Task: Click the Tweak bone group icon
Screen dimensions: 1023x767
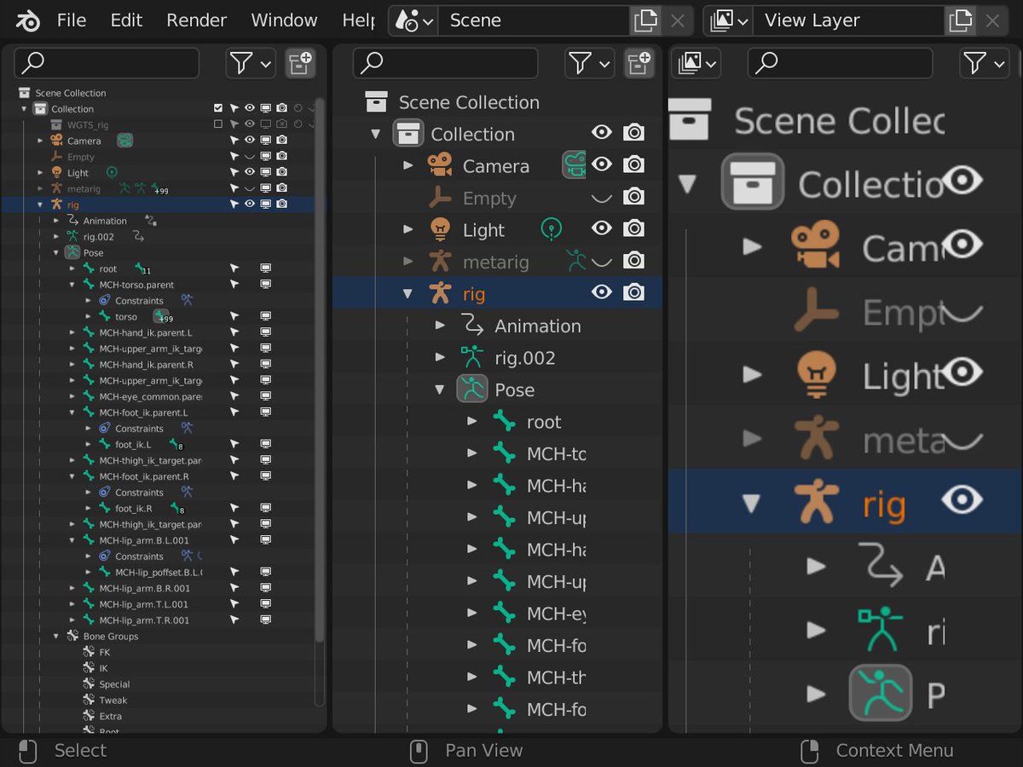Action: tap(89, 700)
